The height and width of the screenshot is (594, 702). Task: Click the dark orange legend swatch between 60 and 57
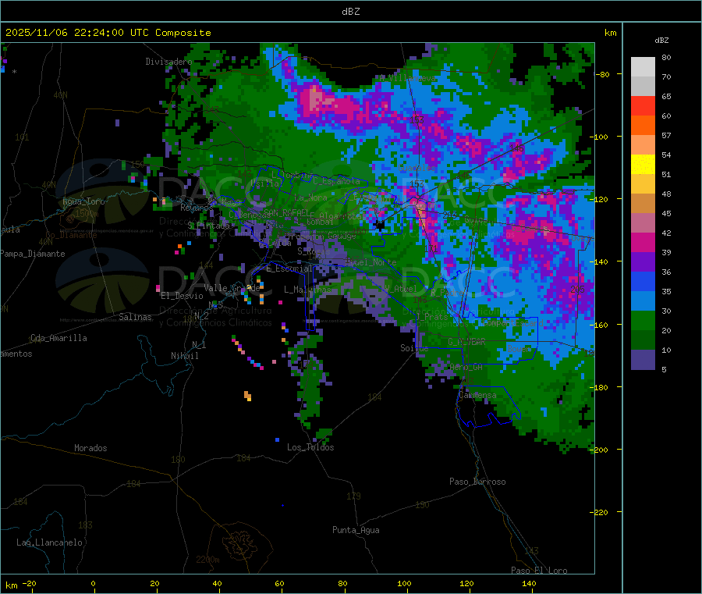click(x=643, y=126)
